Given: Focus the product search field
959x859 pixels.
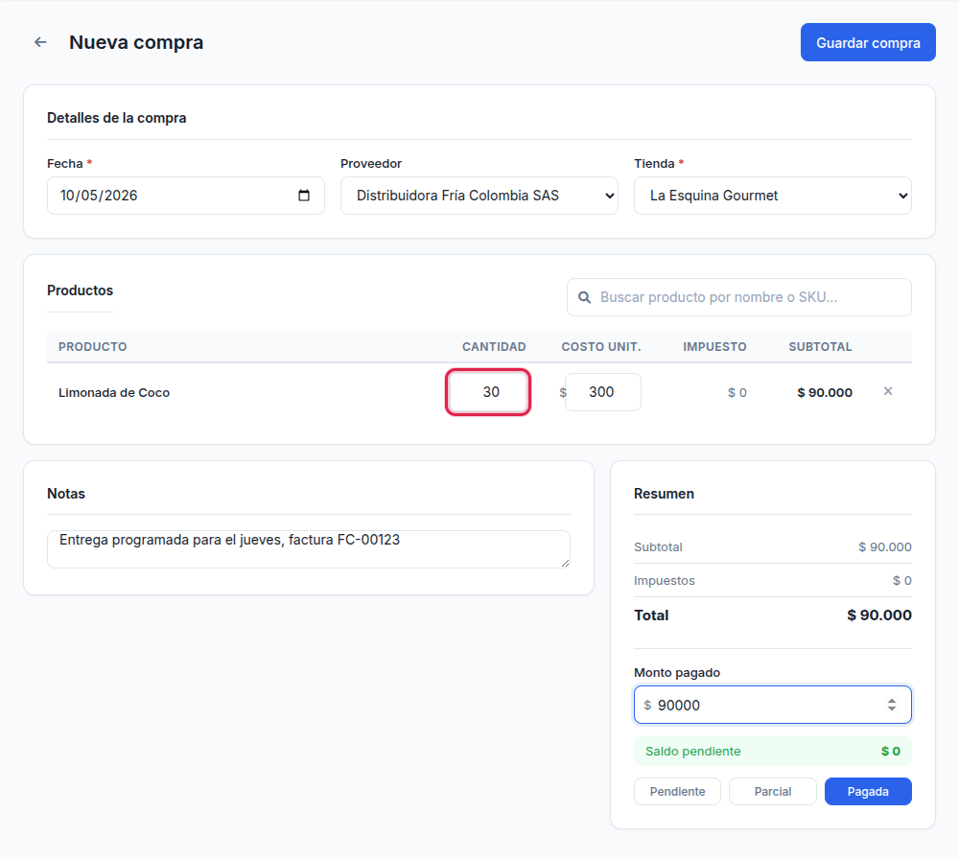Looking at the screenshot, I should (738, 297).
